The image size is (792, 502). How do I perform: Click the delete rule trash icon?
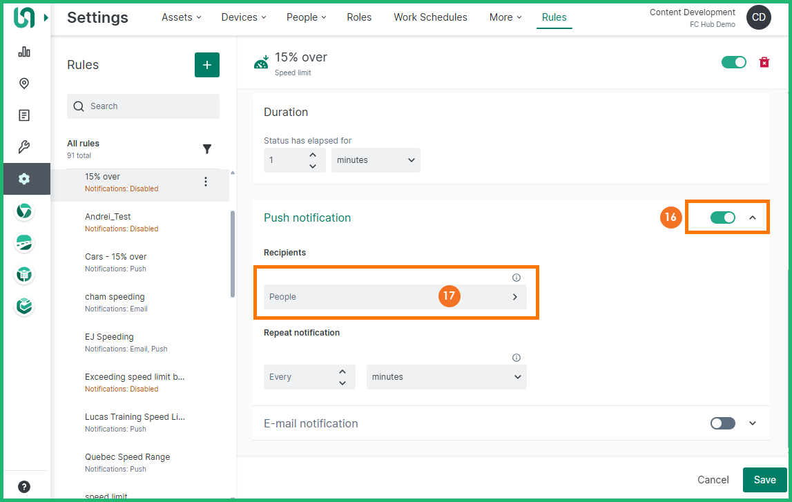click(764, 62)
